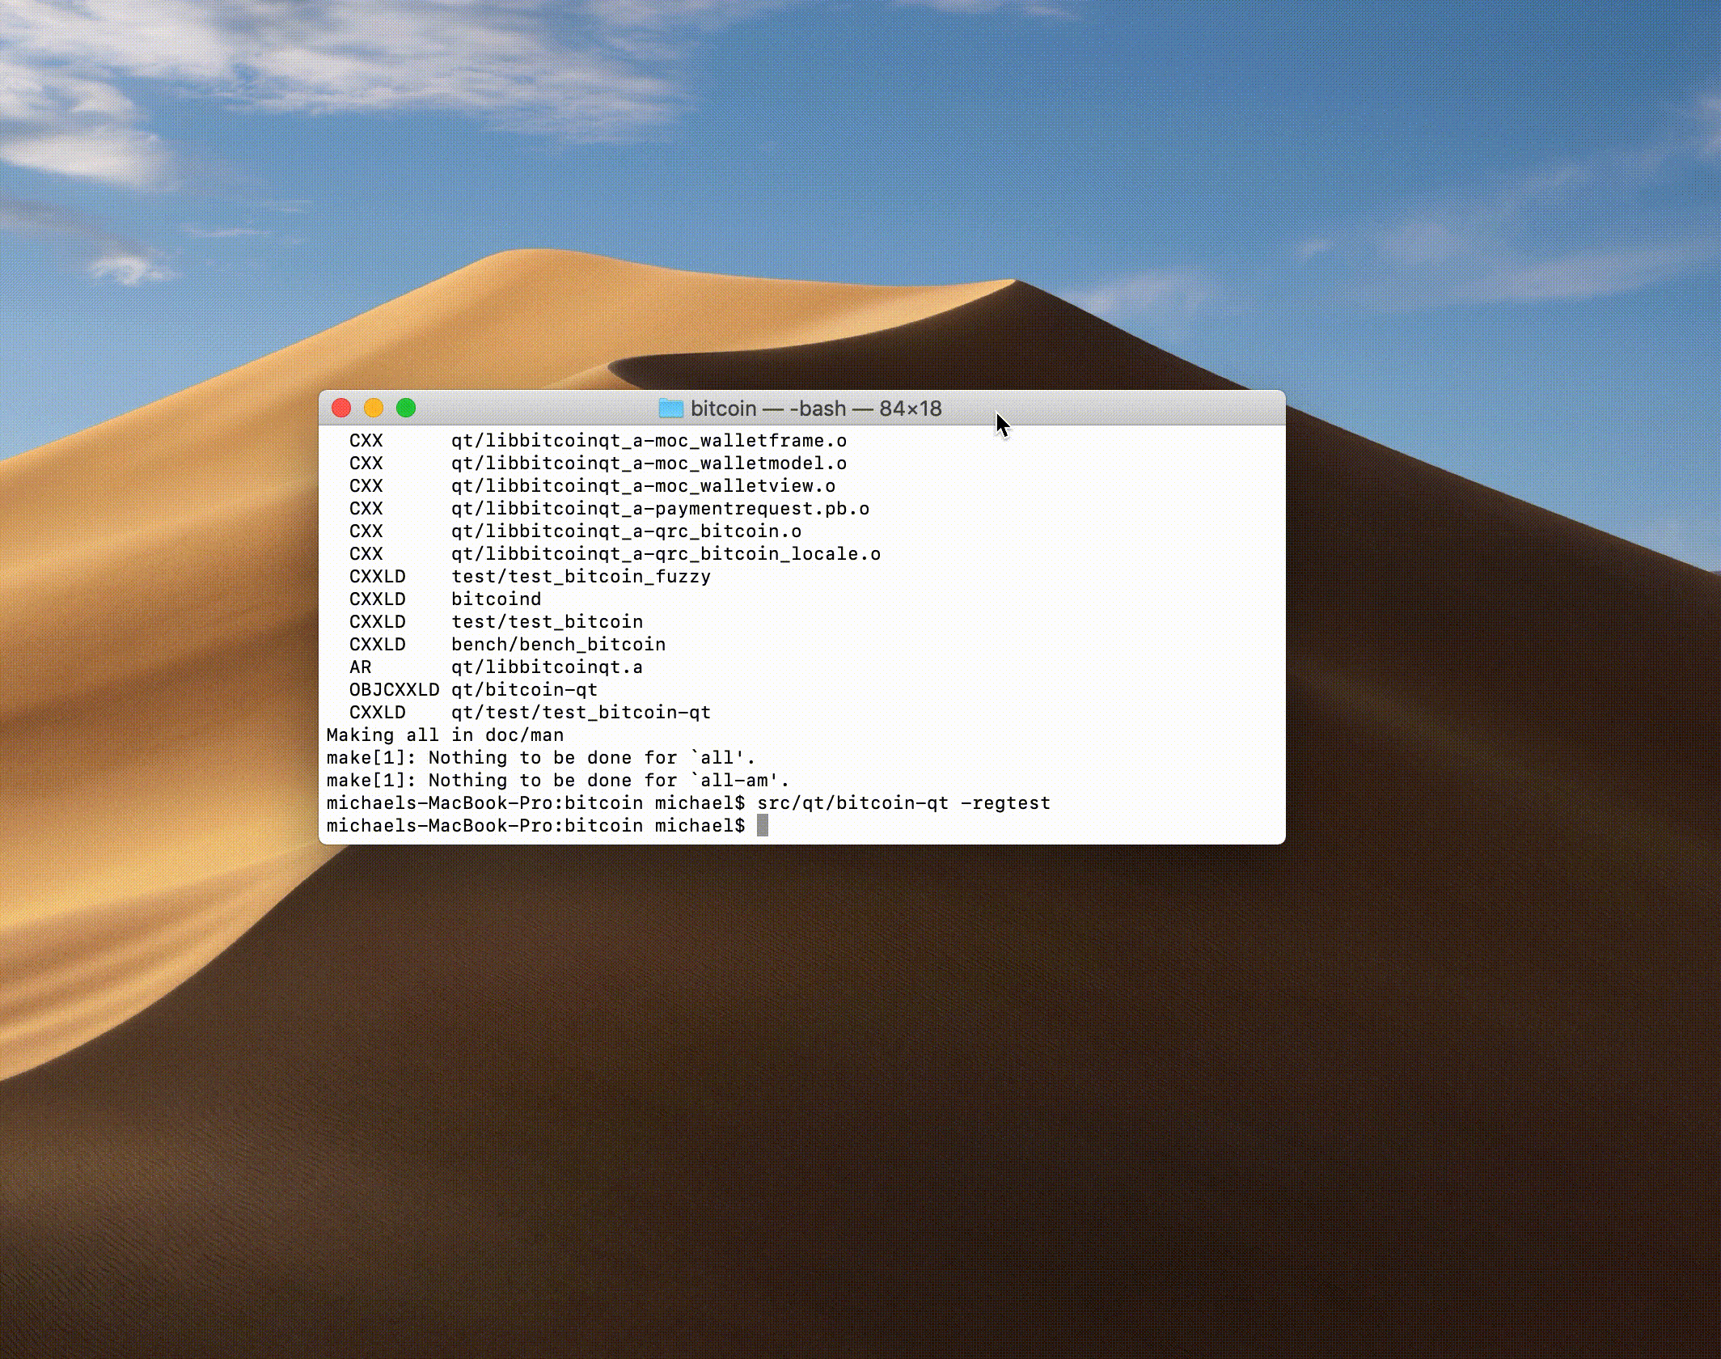Click the red close button of Terminal
The height and width of the screenshot is (1359, 1721).
(341, 408)
